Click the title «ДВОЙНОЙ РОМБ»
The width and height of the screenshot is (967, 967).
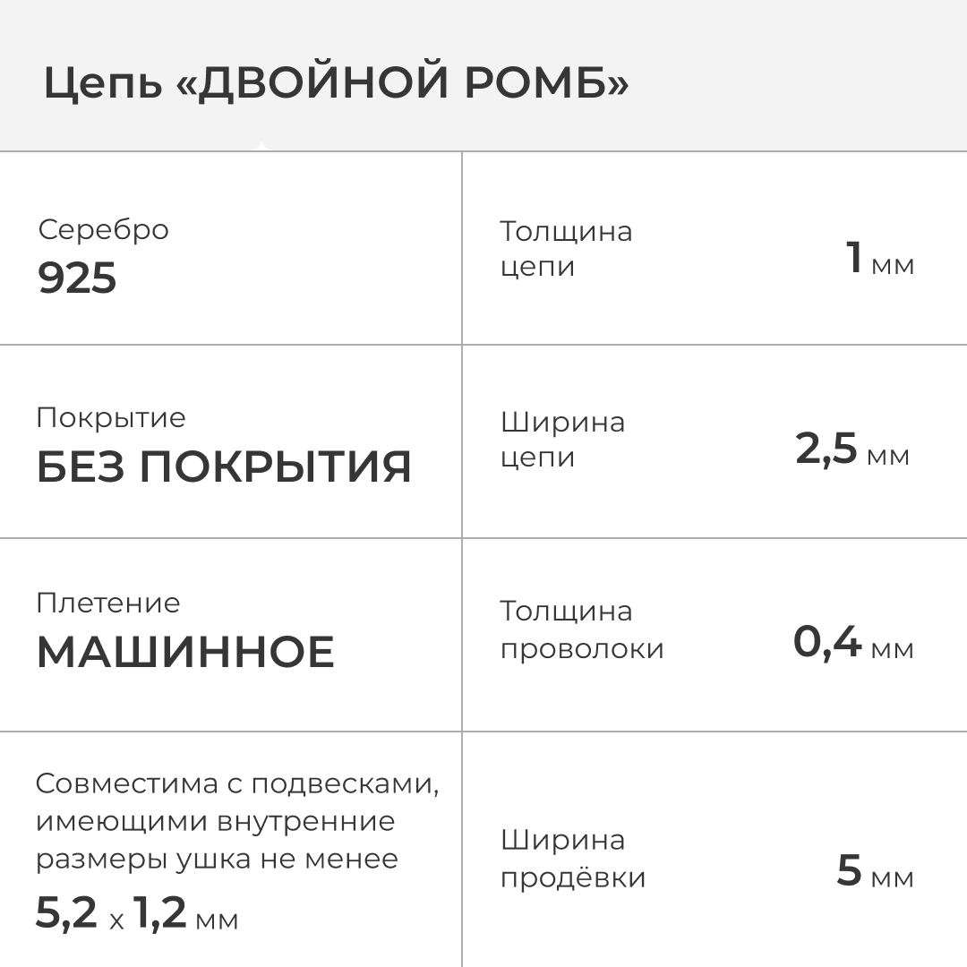397,84
